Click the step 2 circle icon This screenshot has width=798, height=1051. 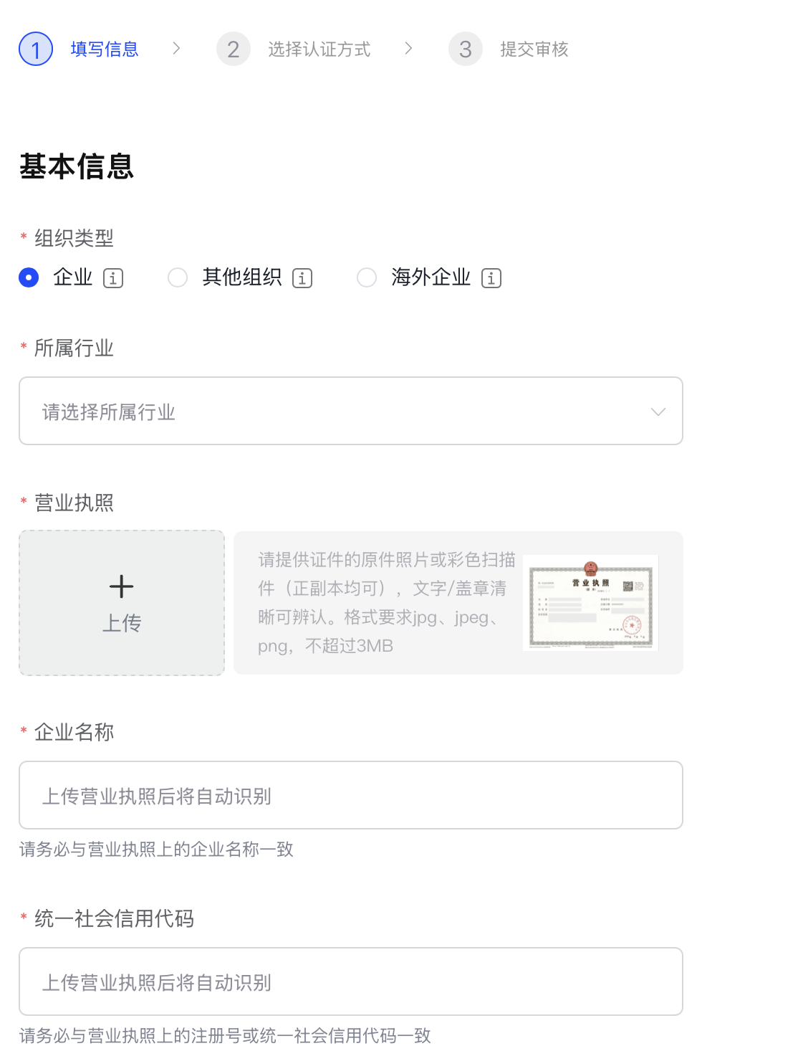coord(234,49)
